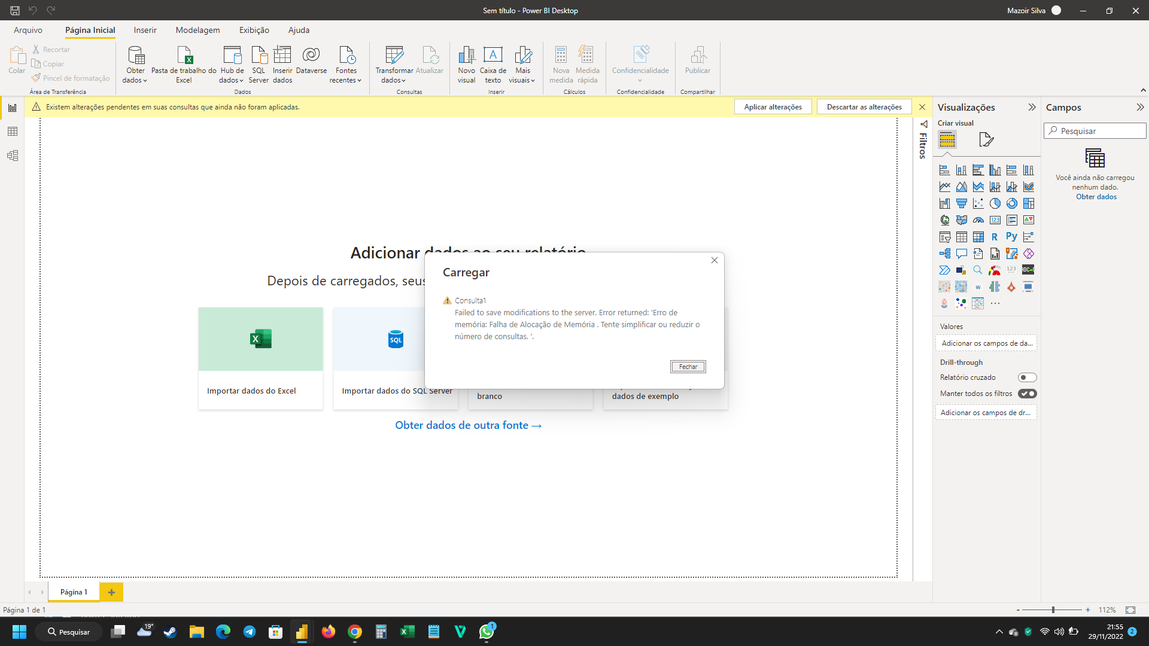Toggle Manter todos os filtros switch
Image resolution: width=1149 pixels, height=646 pixels.
(x=1027, y=394)
